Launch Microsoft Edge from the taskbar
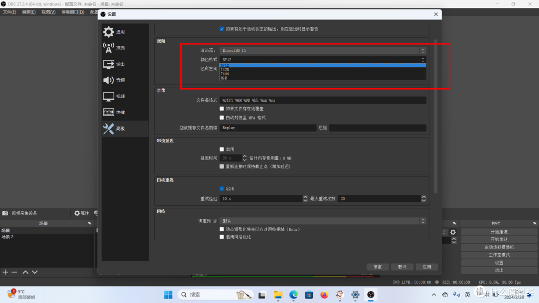Screen dimensions: 539x303 click(293, 295)
